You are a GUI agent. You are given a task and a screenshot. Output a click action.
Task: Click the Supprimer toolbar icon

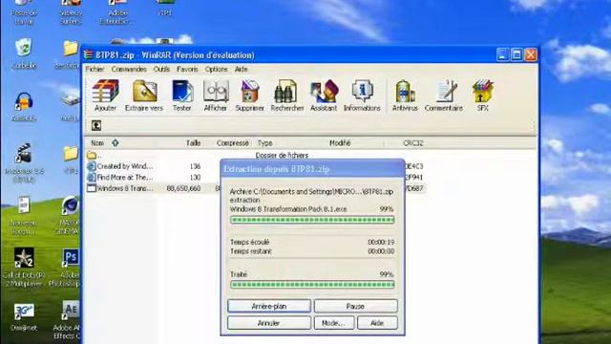click(250, 96)
